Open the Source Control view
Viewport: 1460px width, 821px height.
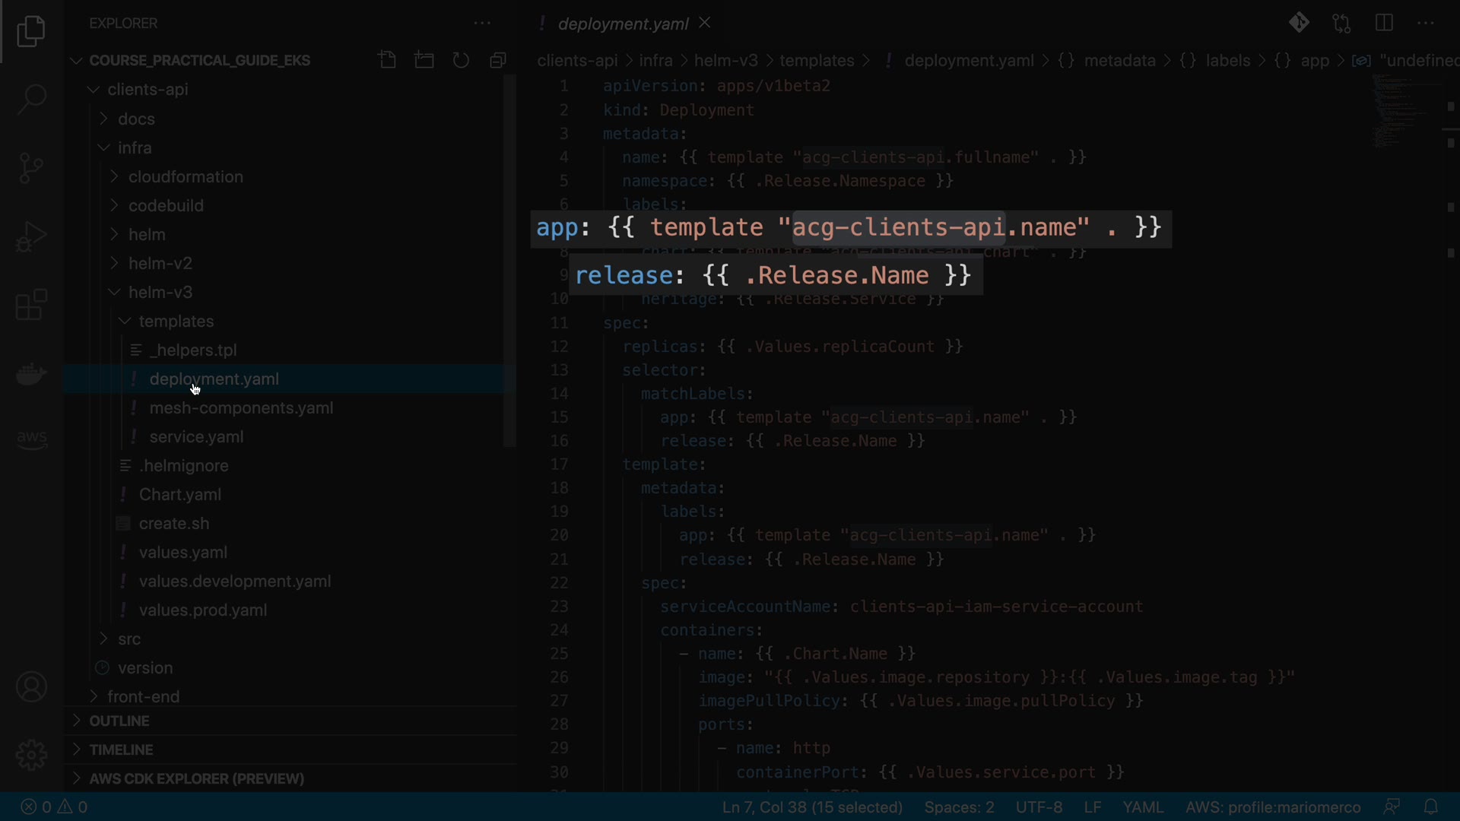point(31,167)
